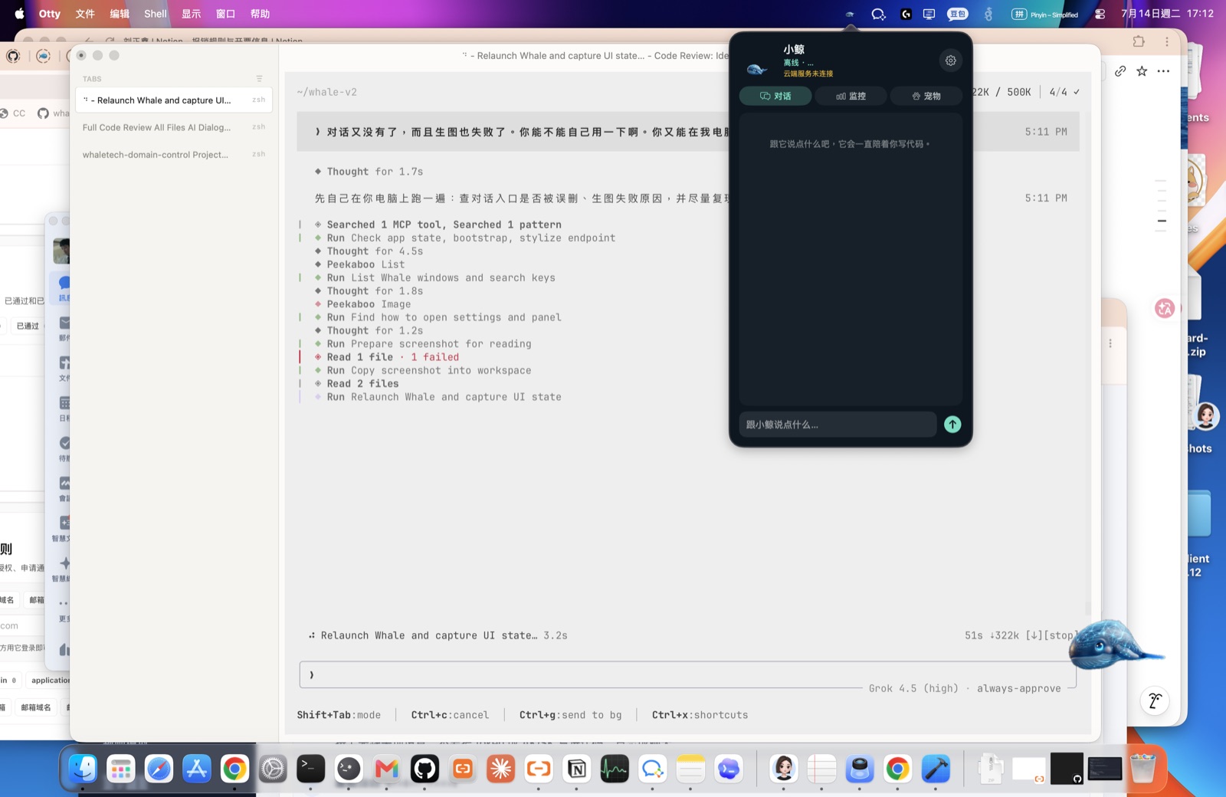
Task: Open the three-dot more menu beside star
Action: click(1163, 71)
